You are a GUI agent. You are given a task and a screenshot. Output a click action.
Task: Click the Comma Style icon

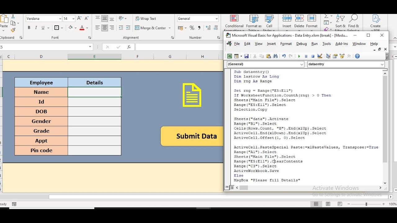coord(199,28)
